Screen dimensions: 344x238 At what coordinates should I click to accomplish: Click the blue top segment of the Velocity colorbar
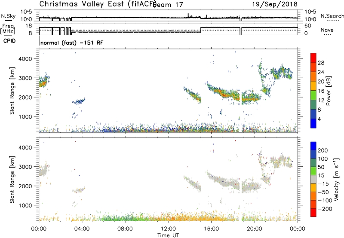(x=313, y=146)
